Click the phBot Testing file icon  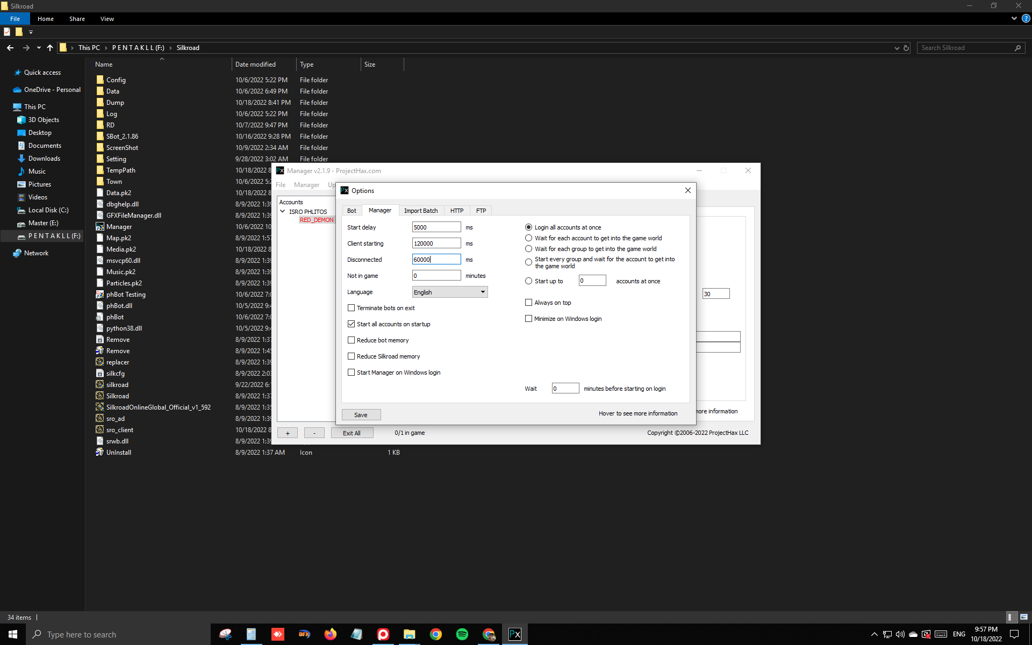click(x=100, y=295)
